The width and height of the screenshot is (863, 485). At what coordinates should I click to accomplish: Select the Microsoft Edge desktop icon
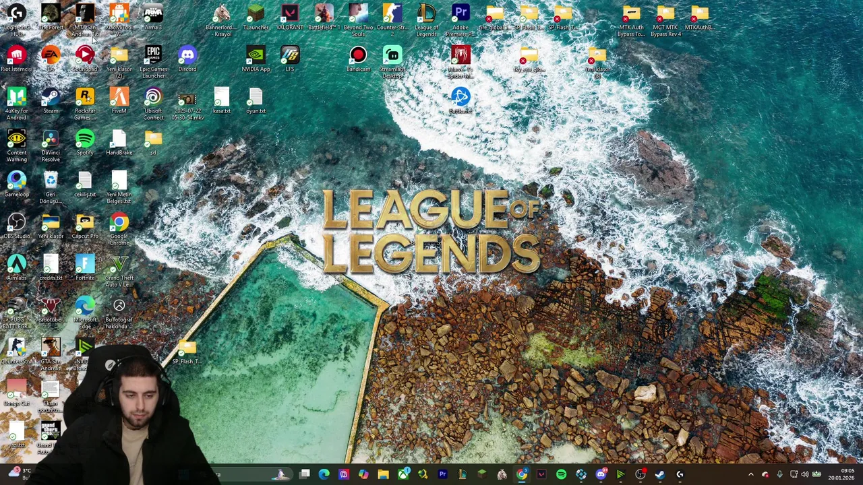coord(85,313)
